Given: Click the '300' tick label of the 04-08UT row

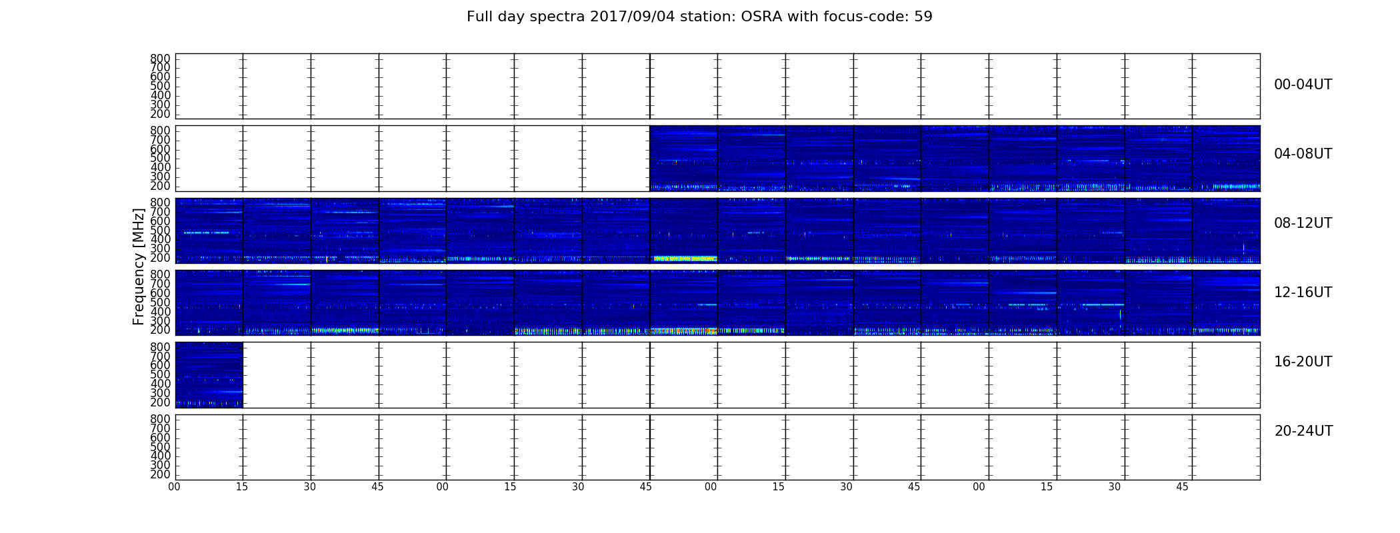Looking at the screenshot, I should pyautogui.click(x=161, y=177).
